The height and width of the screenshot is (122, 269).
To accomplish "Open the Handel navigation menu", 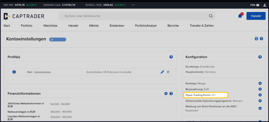I will [x=73, y=26].
